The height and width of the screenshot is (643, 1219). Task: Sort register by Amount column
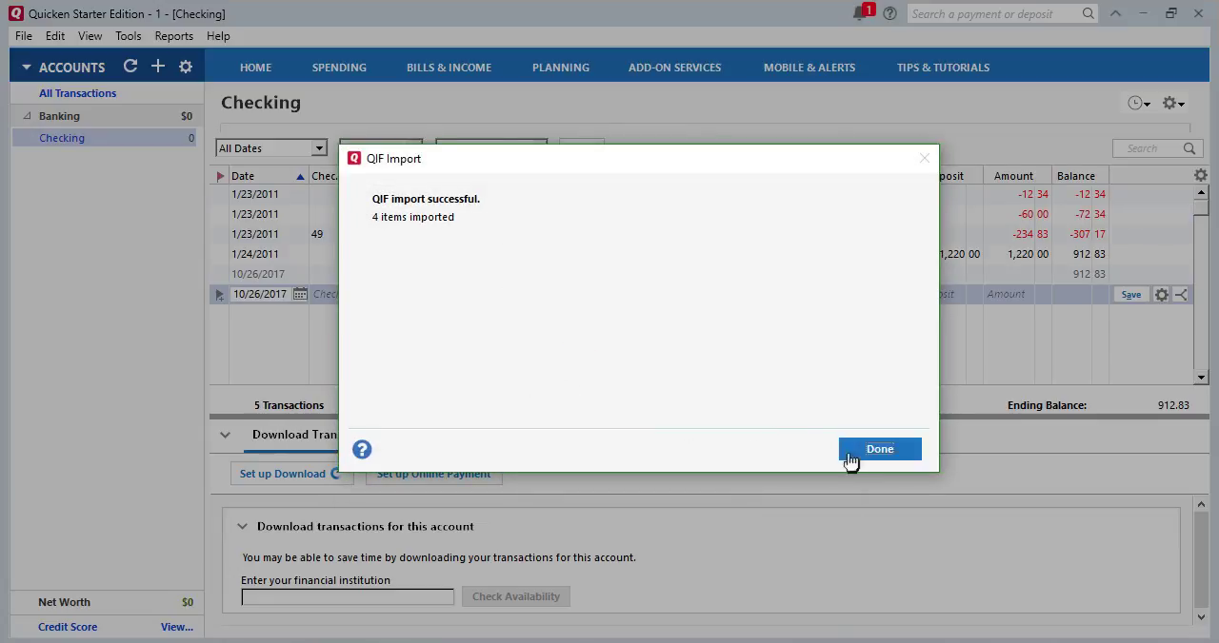point(1013,176)
